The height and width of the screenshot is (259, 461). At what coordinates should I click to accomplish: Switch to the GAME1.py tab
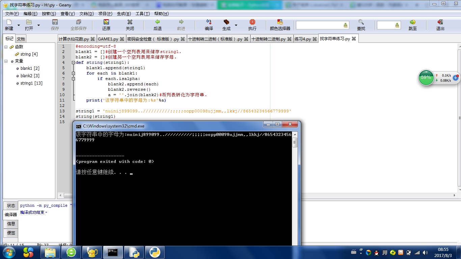click(x=108, y=39)
